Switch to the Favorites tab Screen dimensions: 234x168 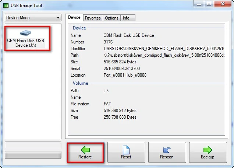pos(93,18)
